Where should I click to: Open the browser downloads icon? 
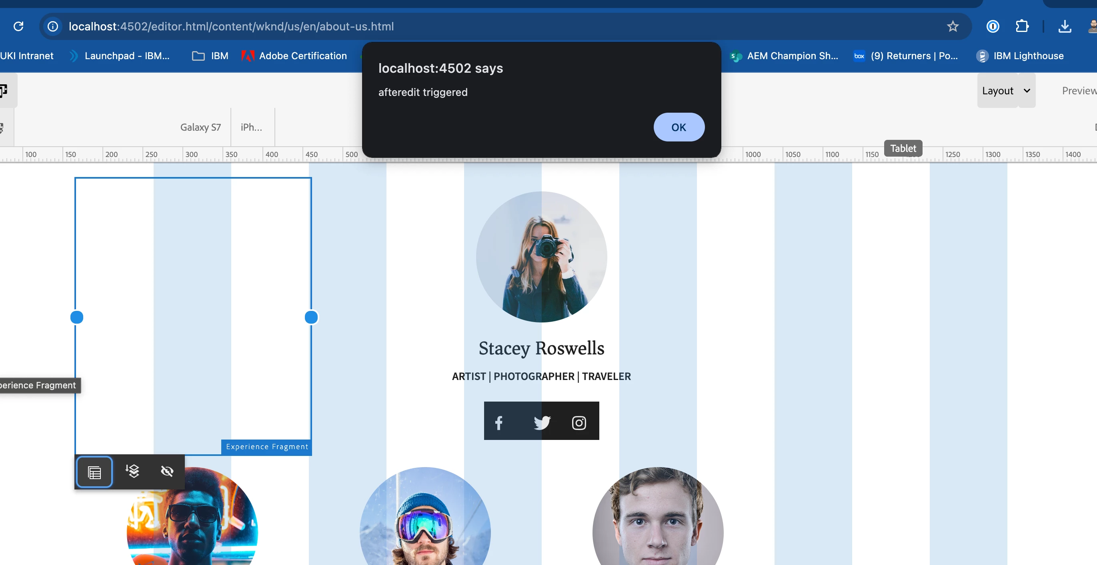tap(1065, 26)
